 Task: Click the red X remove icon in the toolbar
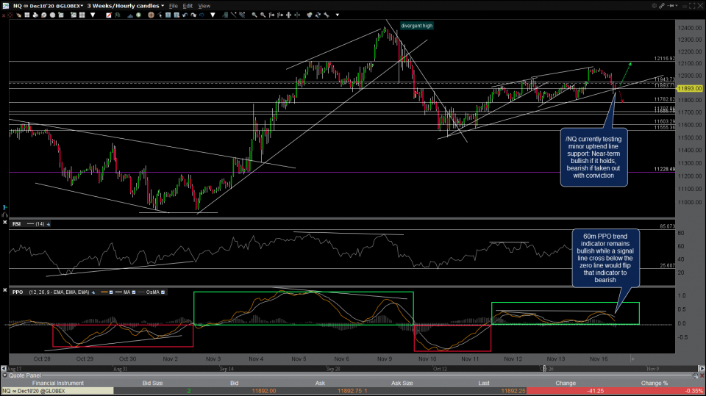pyautogui.click(x=4, y=15)
